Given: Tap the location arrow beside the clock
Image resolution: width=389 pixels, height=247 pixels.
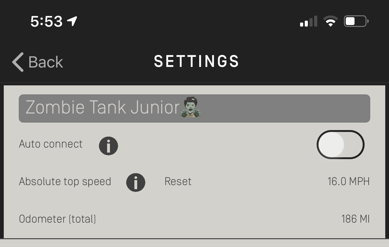Looking at the screenshot, I should click(72, 21).
